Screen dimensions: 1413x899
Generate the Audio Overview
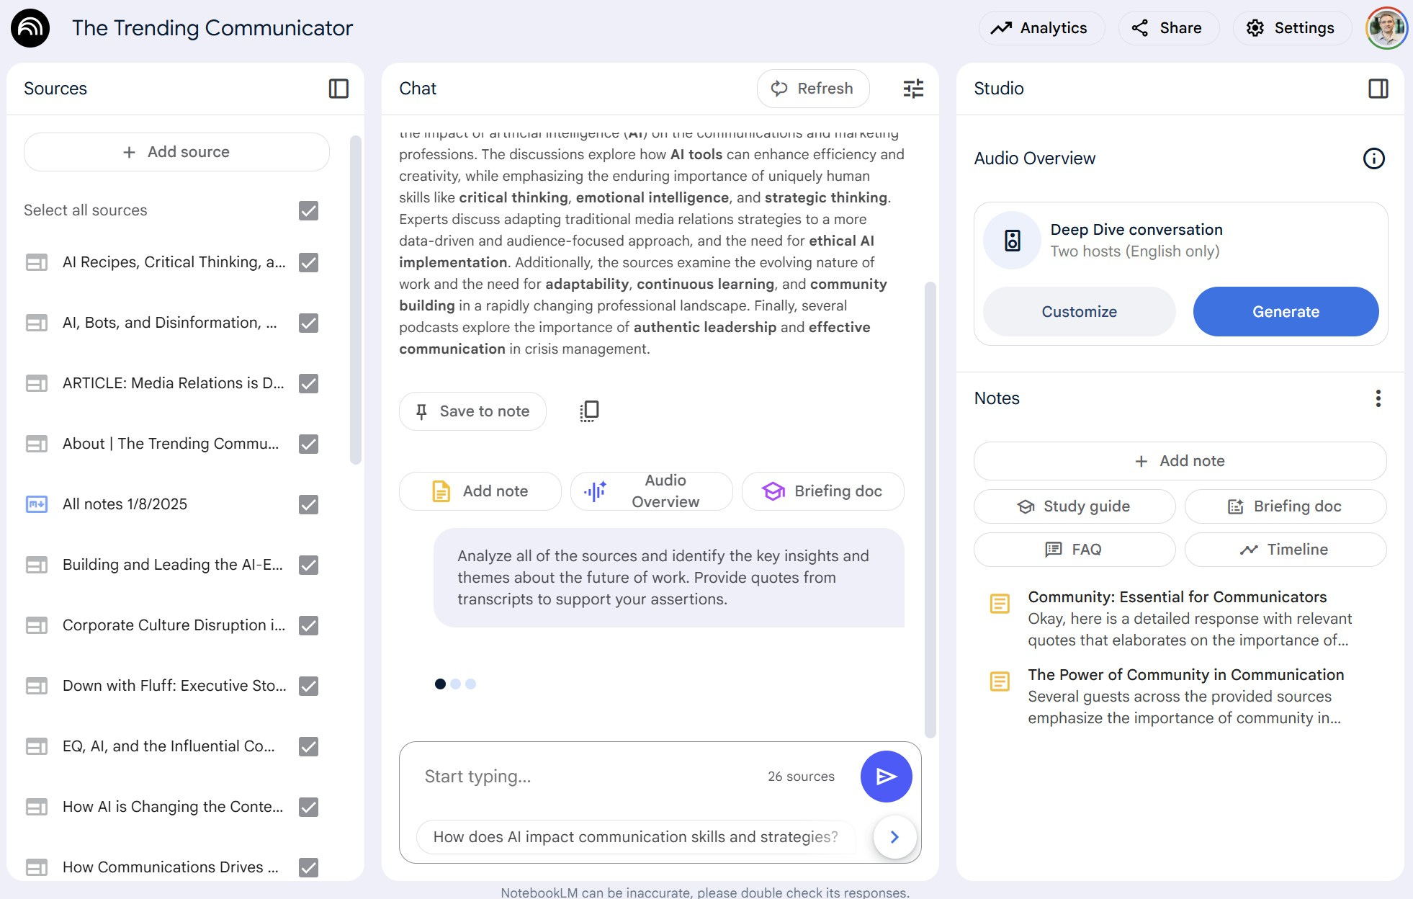[1286, 312]
